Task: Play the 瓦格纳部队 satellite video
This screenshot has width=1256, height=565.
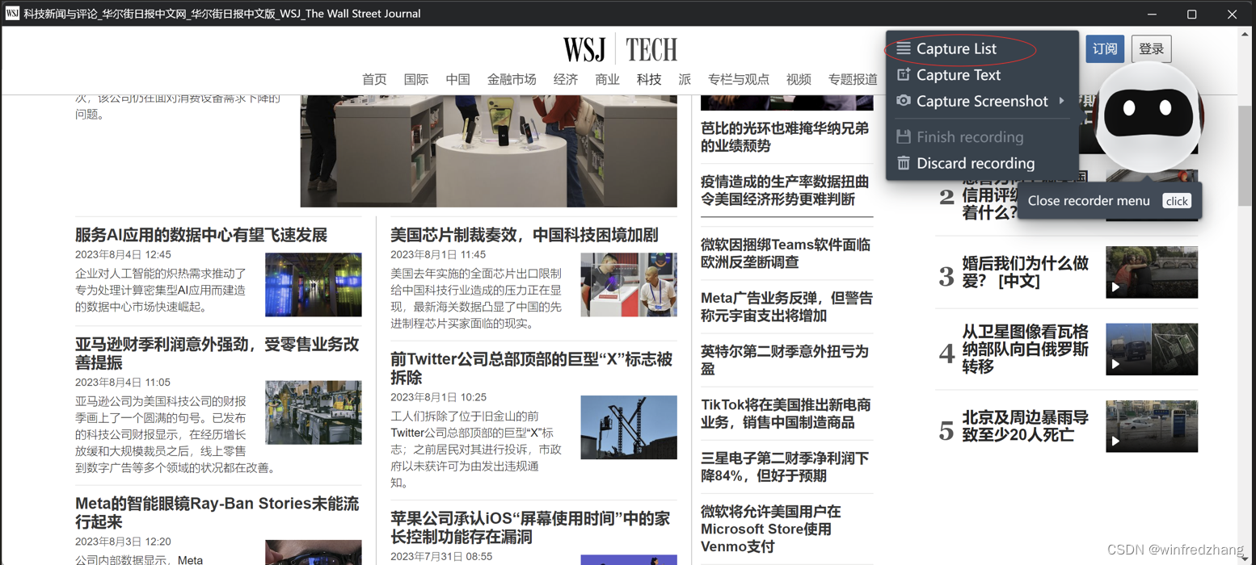Action: [x=1152, y=349]
